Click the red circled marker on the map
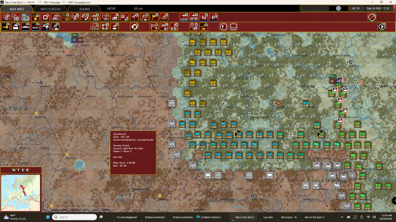This screenshot has width=396, height=222. (278, 103)
